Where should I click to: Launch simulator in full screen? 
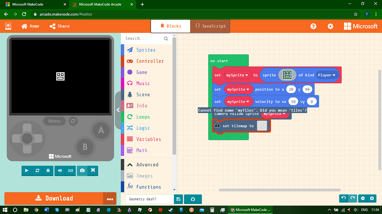click(93, 170)
